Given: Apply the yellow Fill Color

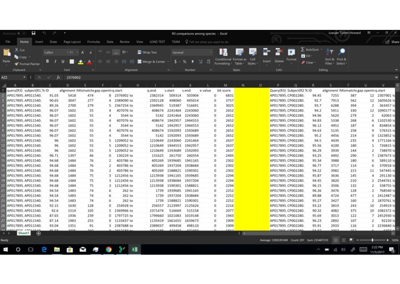Looking at the screenshot, I should click(81, 62).
